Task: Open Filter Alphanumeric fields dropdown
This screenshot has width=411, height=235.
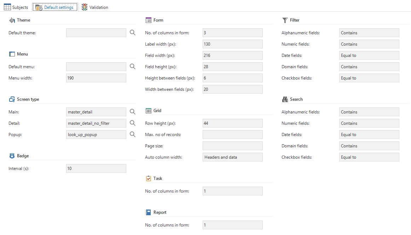Action: point(369,33)
